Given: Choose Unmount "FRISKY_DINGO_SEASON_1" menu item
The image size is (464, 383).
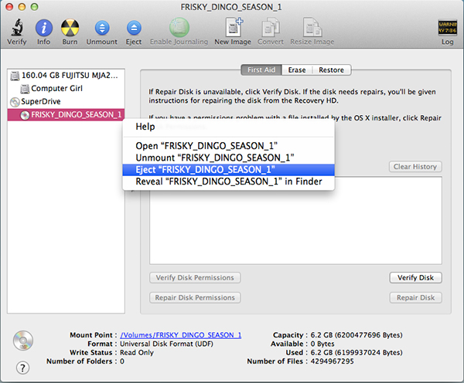Looking at the screenshot, I should pos(228,158).
